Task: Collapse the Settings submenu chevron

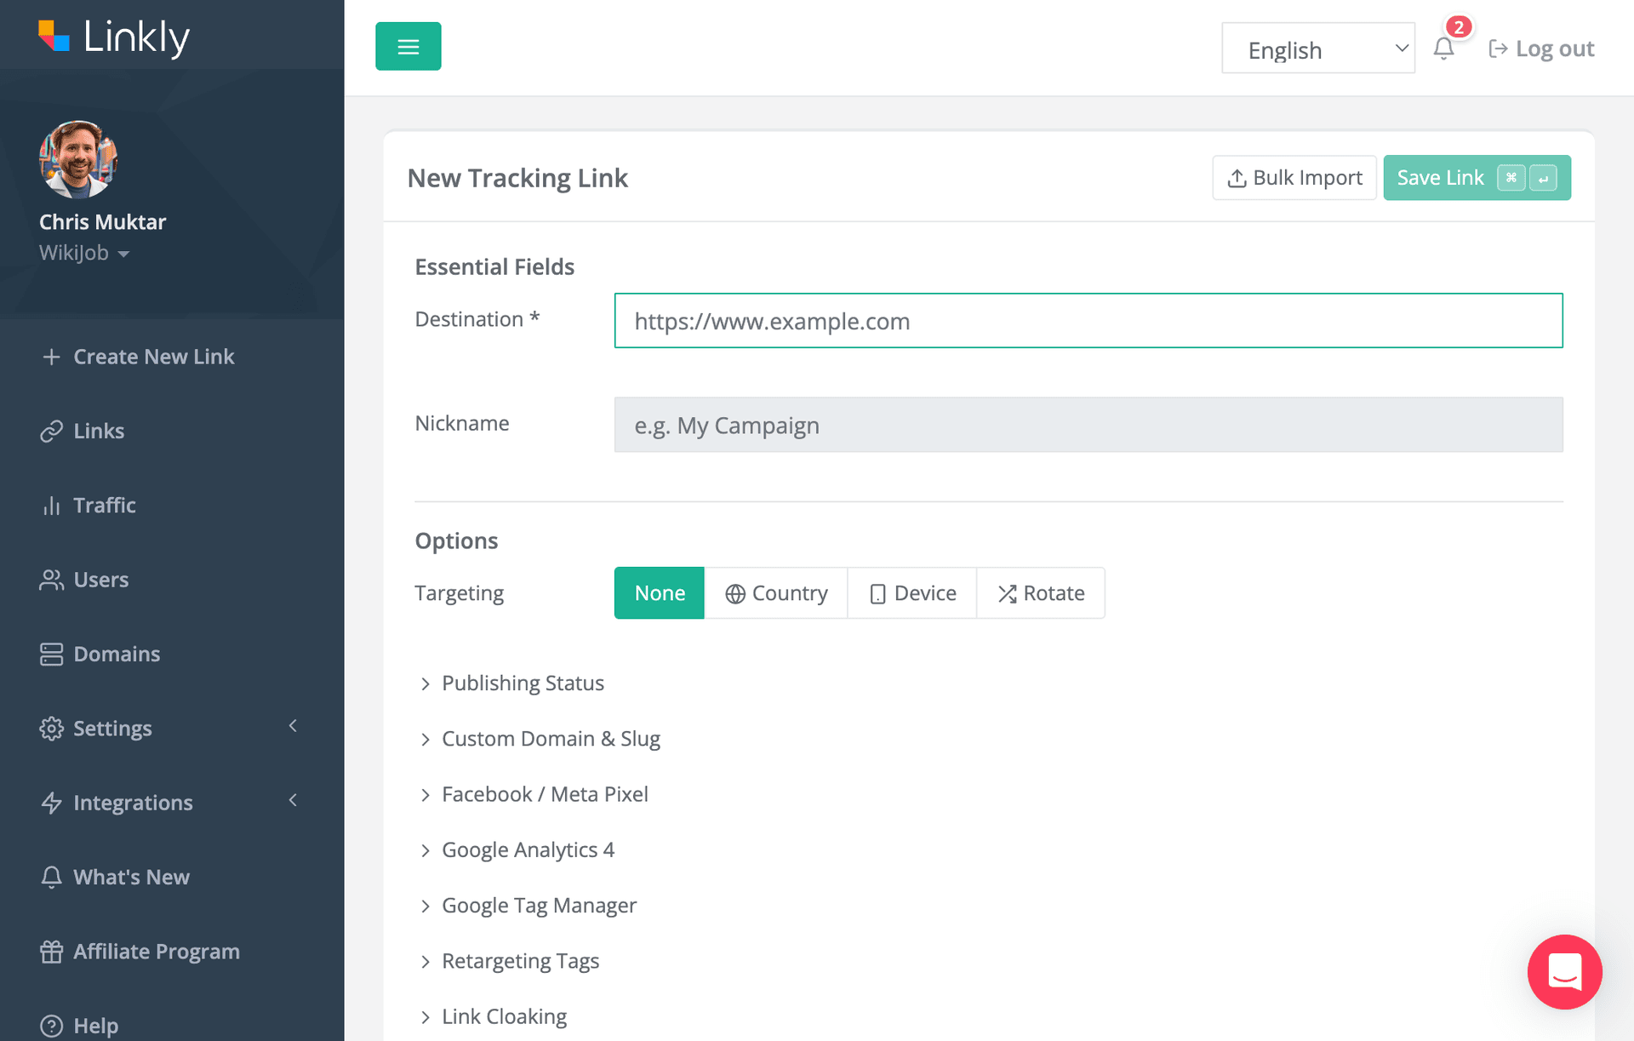Action: 293,727
